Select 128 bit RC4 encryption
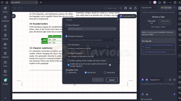The width and height of the screenshot is (181, 101). tap(105, 72)
